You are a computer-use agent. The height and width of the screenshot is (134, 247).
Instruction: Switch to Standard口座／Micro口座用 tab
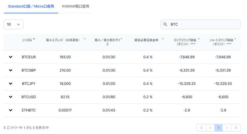coord(31,7)
